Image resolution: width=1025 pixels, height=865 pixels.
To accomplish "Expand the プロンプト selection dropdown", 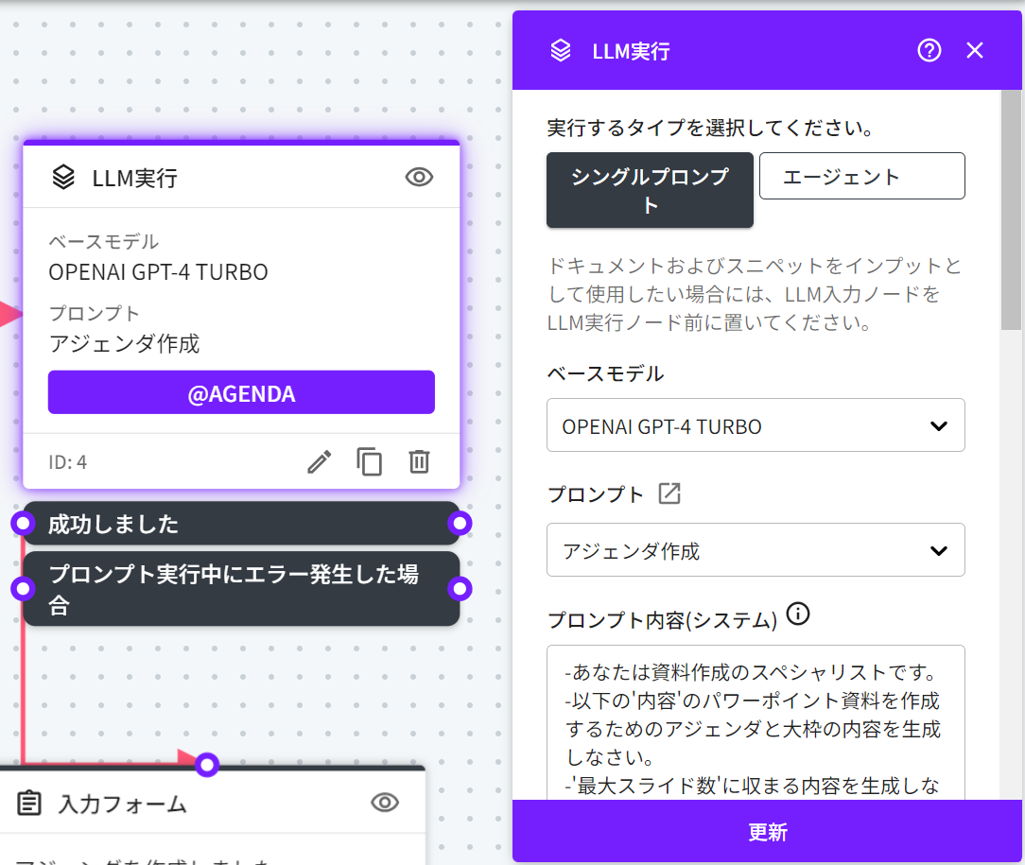I will (756, 550).
